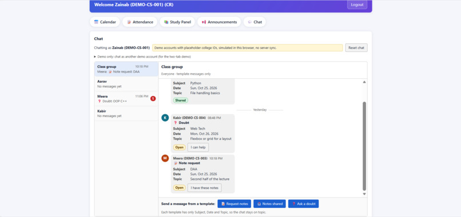Click the Announcements megaphone icon
The height and width of the screenshot is (217, 461).
pos(204,22)
